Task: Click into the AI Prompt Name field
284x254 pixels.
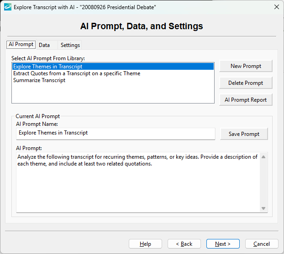Action: click(x=115, y=133)
